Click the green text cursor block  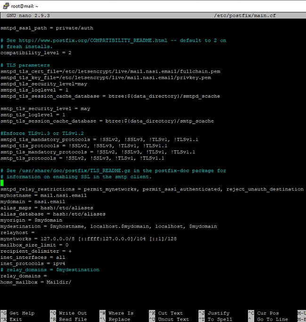pos(2,183)
